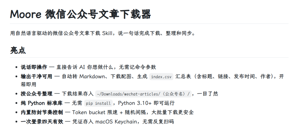Click the text Python 3.10+ 即可运行
The width and height of the screenshot is (293, 134).
click(146, 103)
